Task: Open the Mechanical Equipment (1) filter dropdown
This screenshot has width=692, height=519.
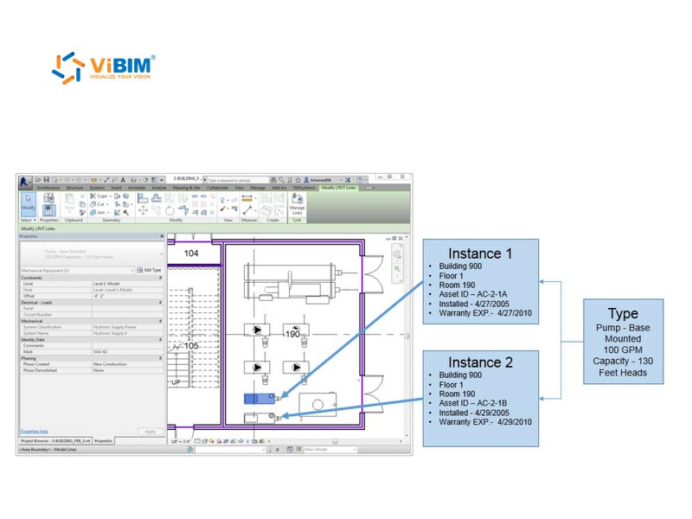Action: pyautogui.click(x=132, y=271)
